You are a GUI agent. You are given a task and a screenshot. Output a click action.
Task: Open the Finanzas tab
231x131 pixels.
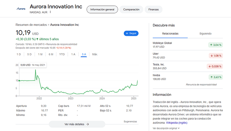click(154, 9)
